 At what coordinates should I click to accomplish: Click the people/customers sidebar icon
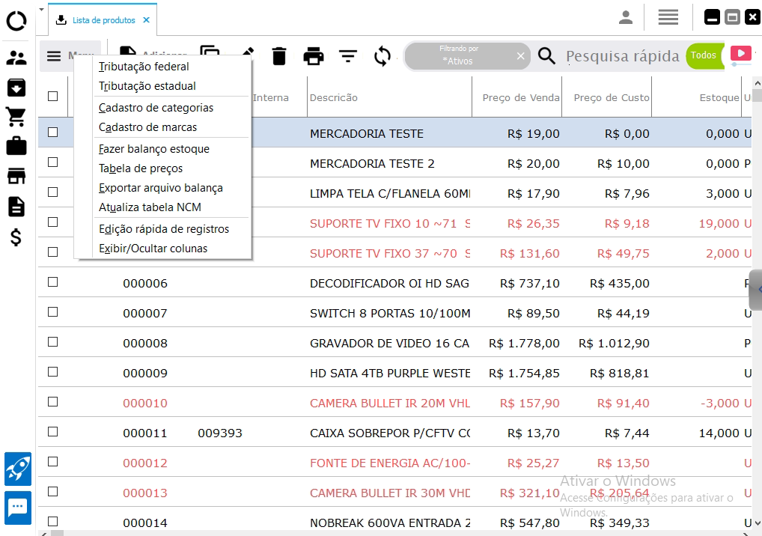pos(16,58)
